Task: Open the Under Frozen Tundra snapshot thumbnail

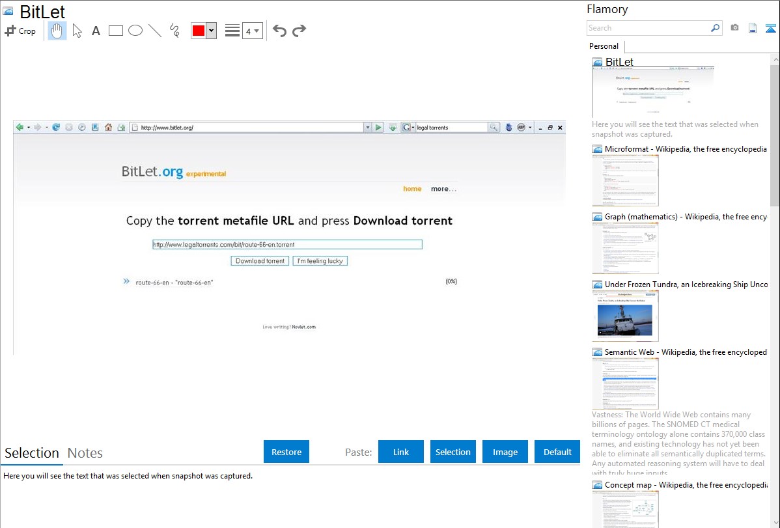Action: 625,316
